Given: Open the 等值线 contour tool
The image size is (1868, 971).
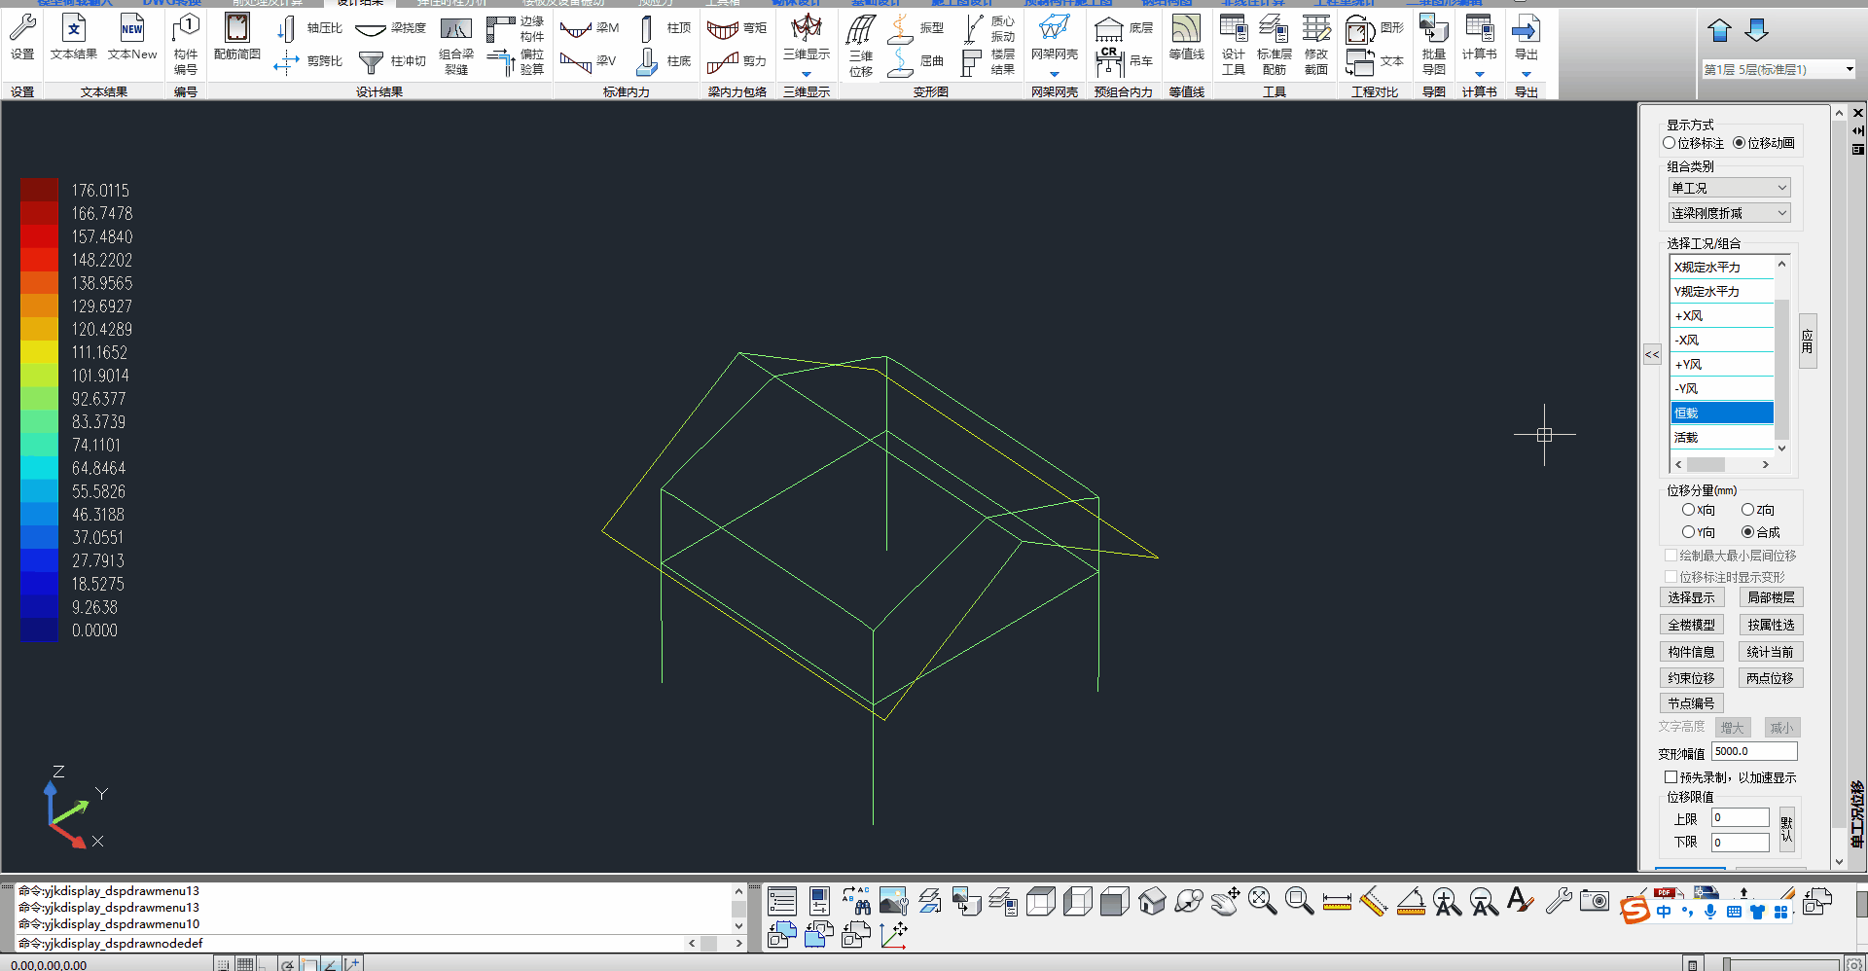Looking at the screenshot, I should pyautogui.click(x=1186, y=39).
